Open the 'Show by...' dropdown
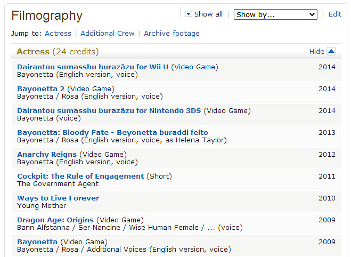 coord(275,15)
